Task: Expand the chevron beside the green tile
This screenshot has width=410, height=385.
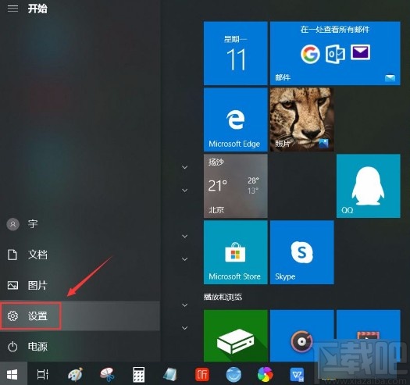Action: pos(184,328)
